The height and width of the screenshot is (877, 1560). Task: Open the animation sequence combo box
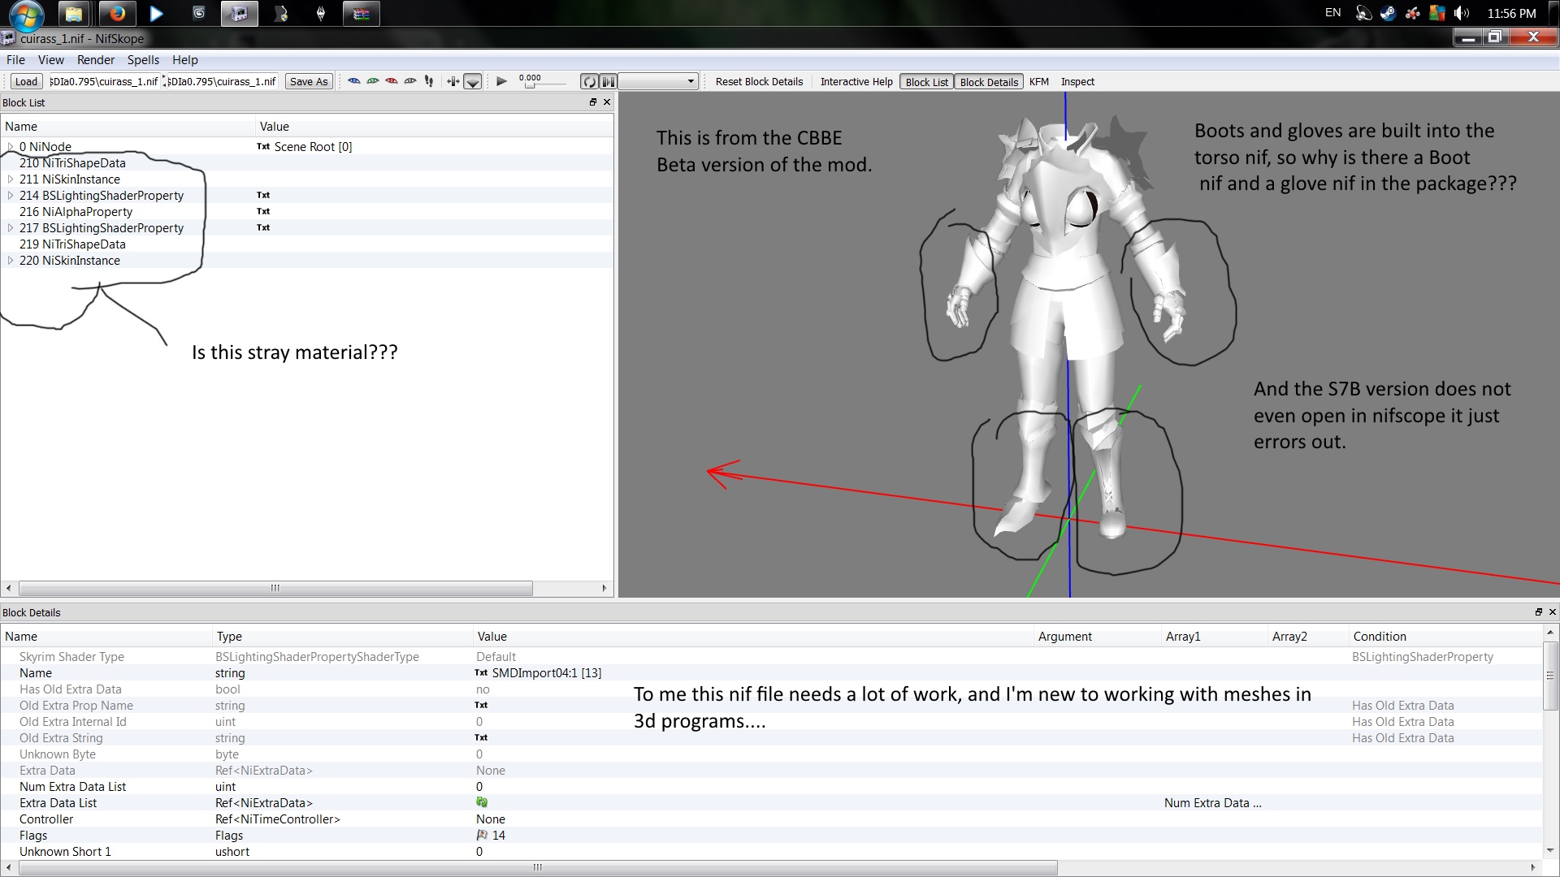coord(658,81)
